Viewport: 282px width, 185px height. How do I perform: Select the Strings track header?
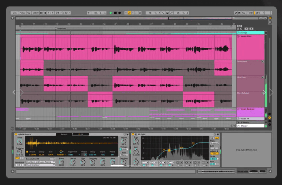pyautogui.click(x=250, y=33)
